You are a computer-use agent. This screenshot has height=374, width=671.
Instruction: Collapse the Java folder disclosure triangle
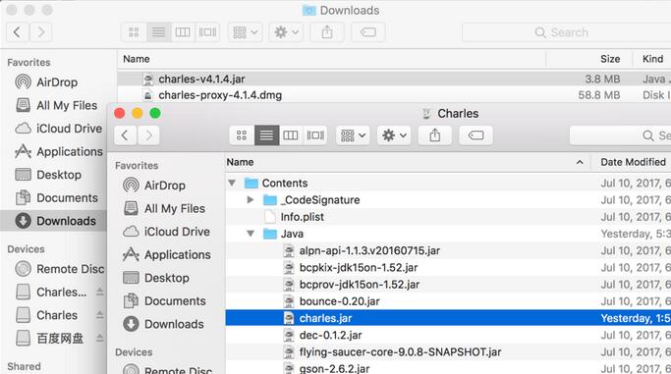(251, 234)
